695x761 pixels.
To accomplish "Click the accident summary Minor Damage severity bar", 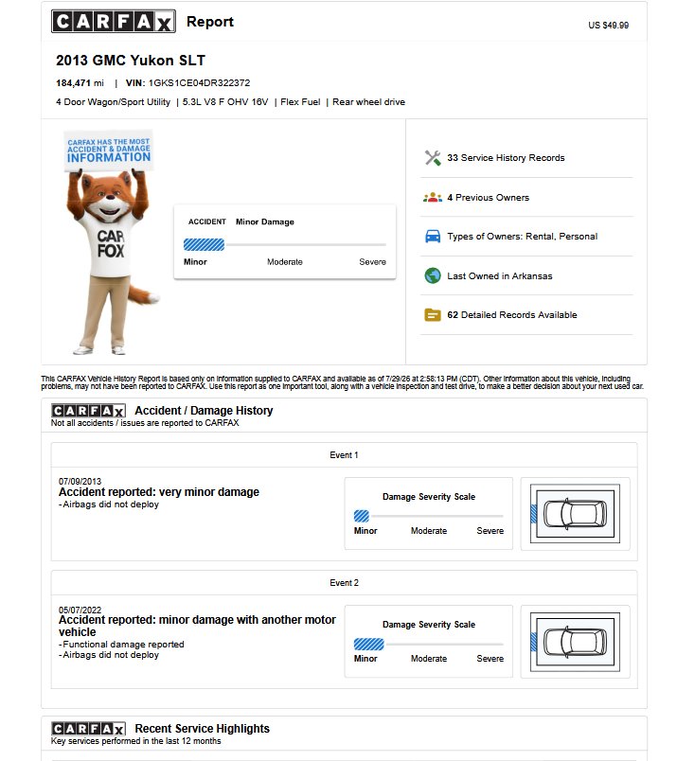I will point(285,244).
